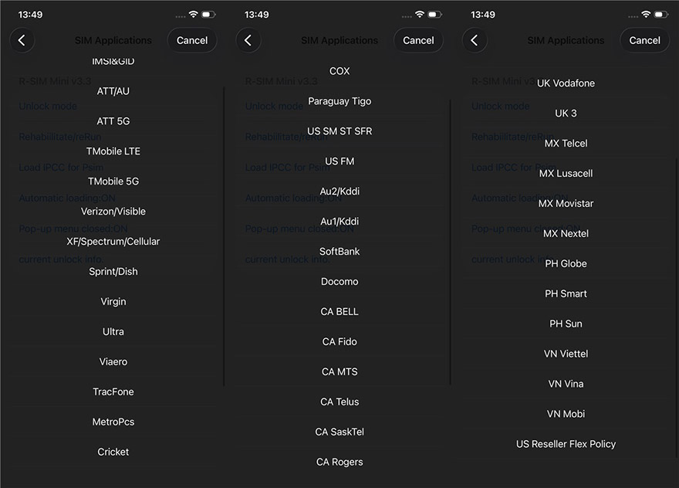Choose the Docomo carrier entry
Image resolution: width=679 pixels, height=488 pixels.
(x=339, y=282)
